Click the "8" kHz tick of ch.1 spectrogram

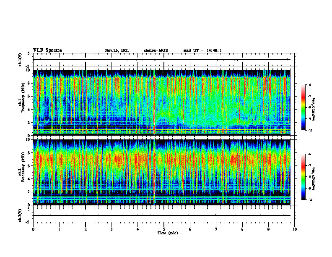[29, 83]
